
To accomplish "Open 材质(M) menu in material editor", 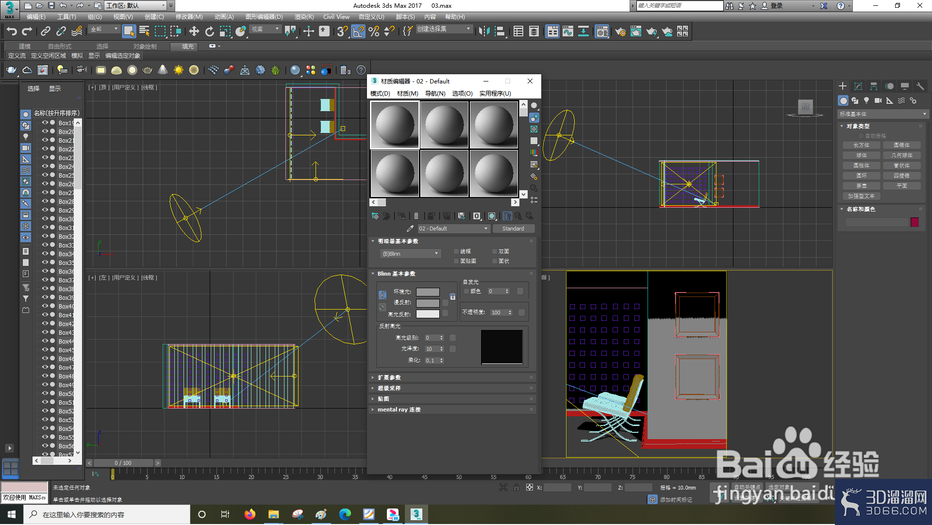I will pyautogui.click(x=407, y=94).
